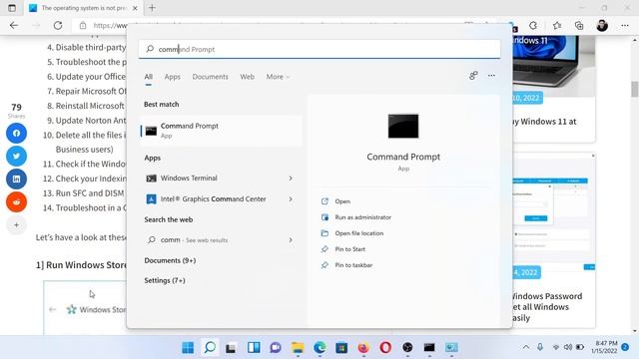
Task: Show hidden system tray icons
Action: [526, 347]
